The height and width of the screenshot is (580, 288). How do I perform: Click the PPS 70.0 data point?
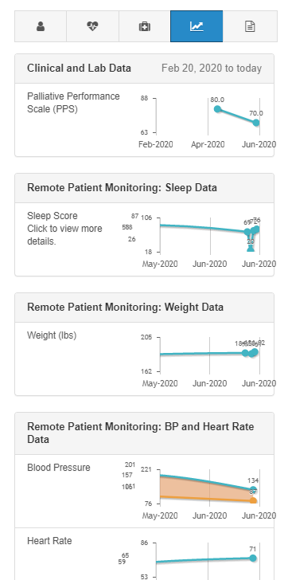[x=256, y=123]
